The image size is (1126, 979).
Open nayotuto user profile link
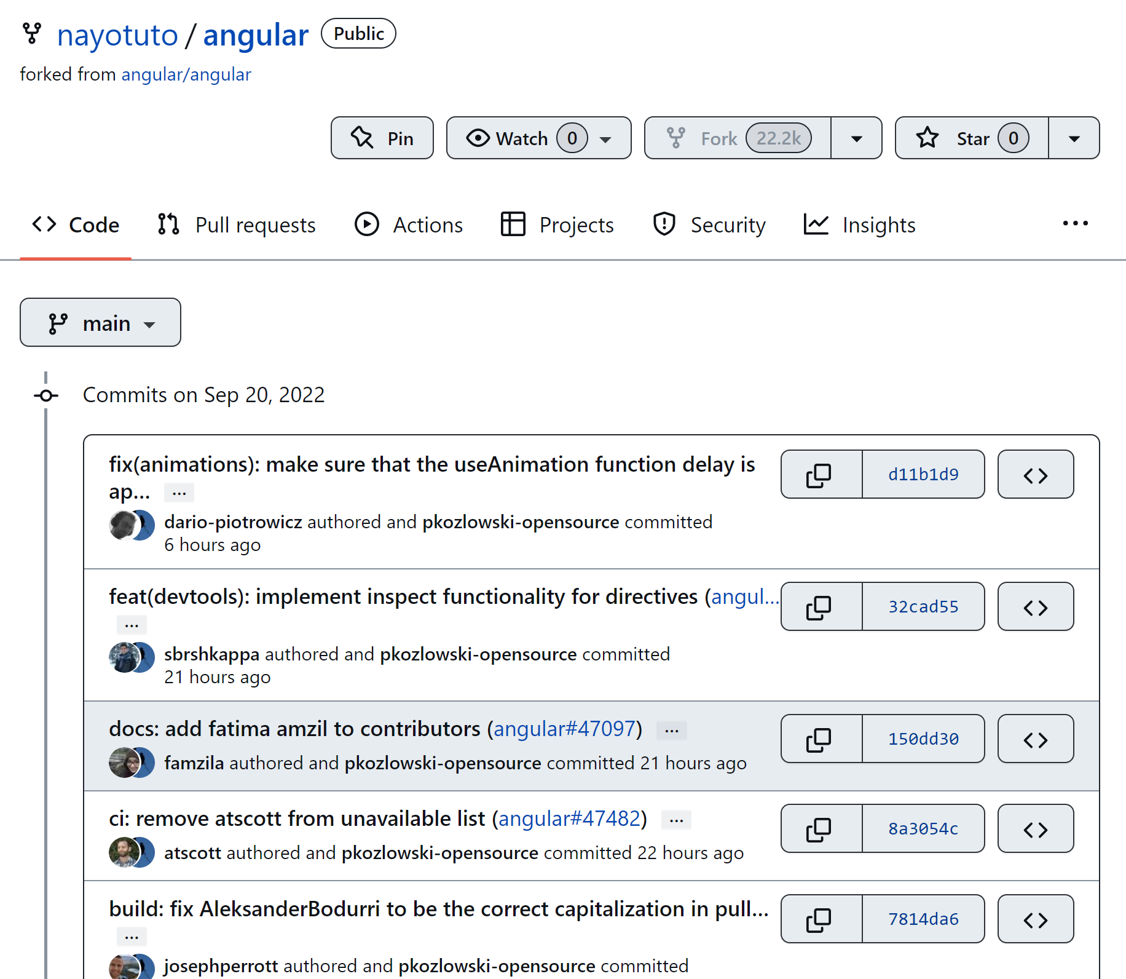click(x=117, y=35)
